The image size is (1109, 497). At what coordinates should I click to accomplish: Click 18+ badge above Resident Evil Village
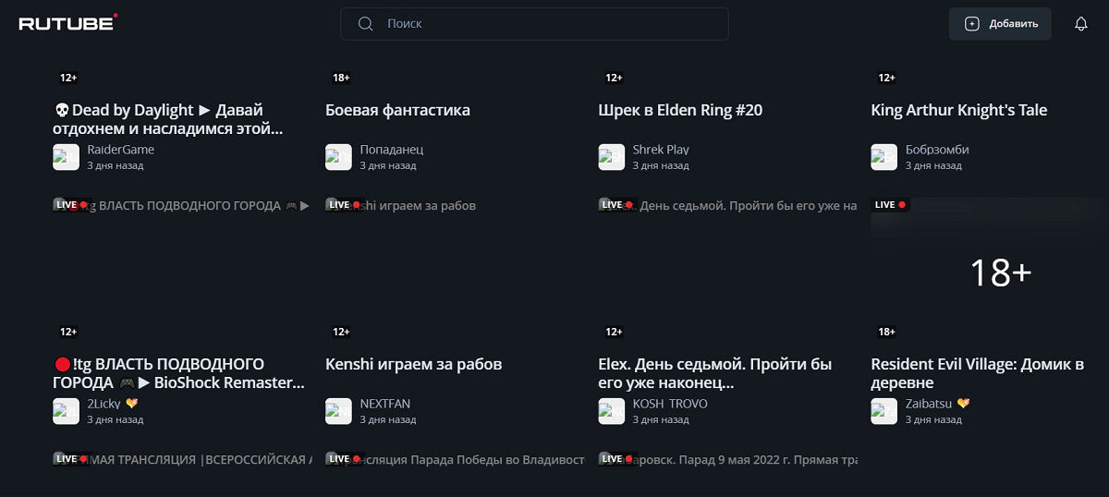point(886,332)
